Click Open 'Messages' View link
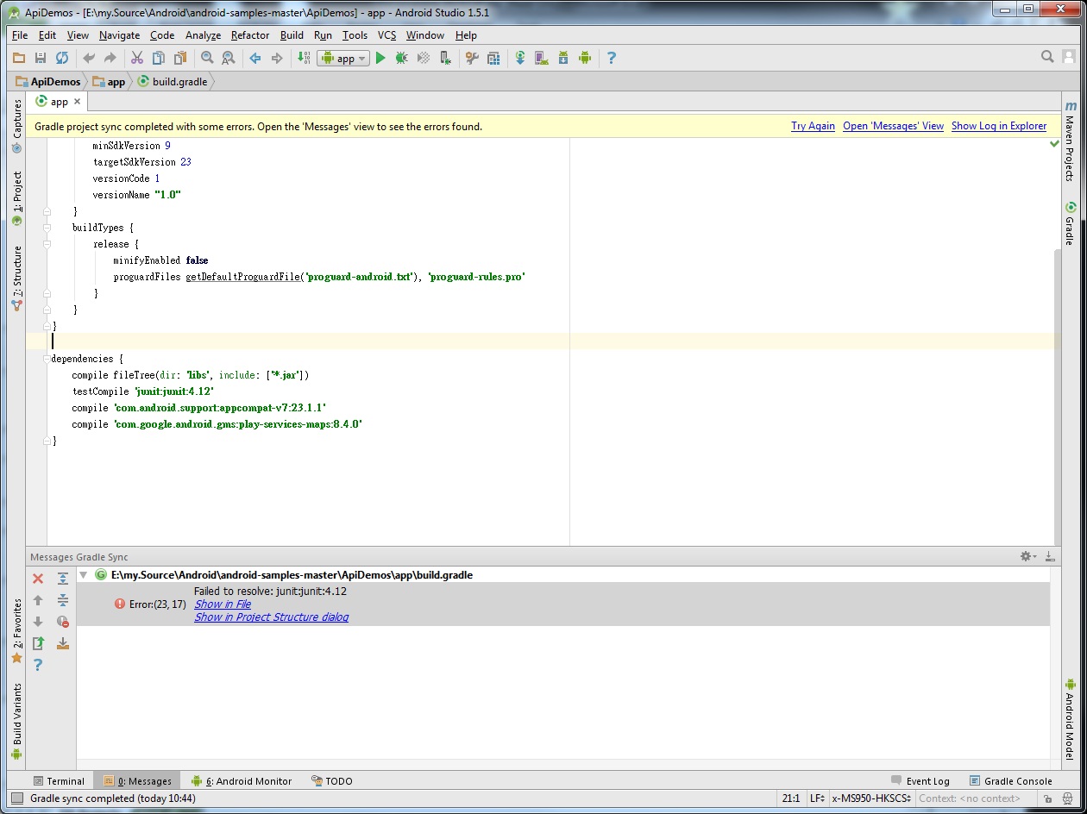Screen dimensions: 1087x814 pos(893,126)
